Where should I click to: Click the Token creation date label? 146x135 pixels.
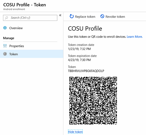tap(81, 45)
